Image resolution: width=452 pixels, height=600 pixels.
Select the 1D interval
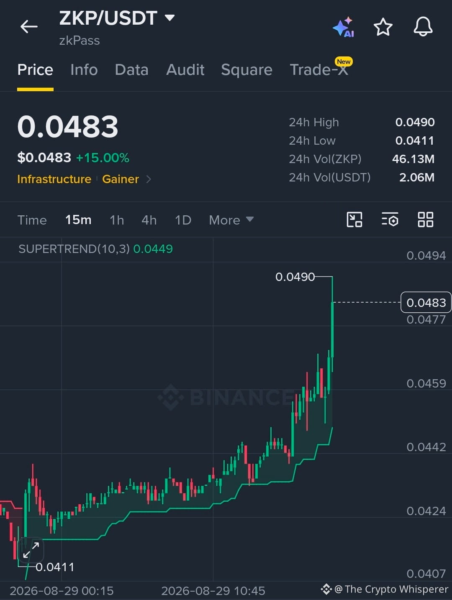(x=183, y=220)
